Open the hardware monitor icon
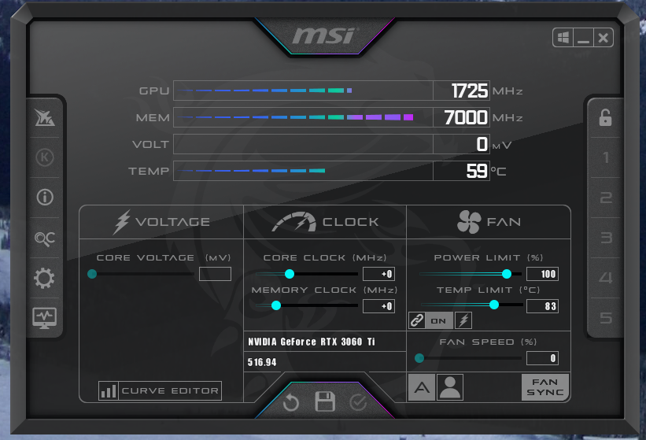Viewport: 646px width, 440px height. click(45, 318)
